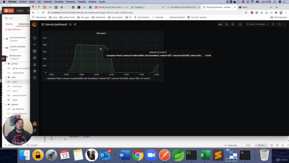
Task: Open the Last 15 minutes time picker
Action: (x=257, y=24)
